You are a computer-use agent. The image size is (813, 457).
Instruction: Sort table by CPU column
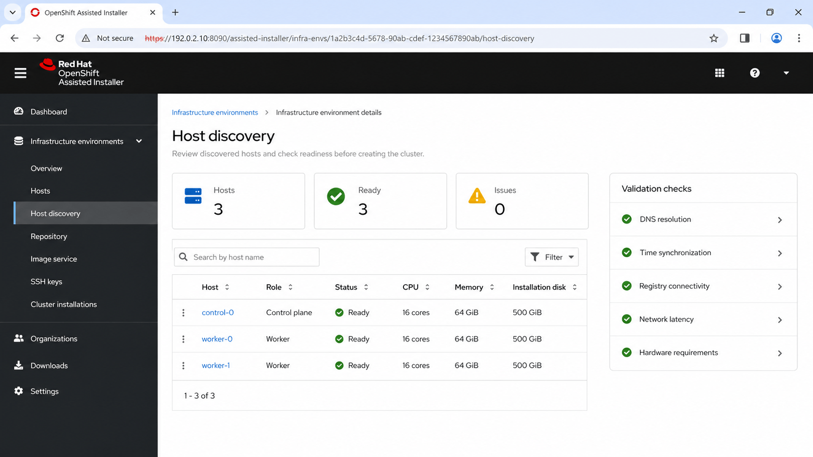[x=416, y=287]
